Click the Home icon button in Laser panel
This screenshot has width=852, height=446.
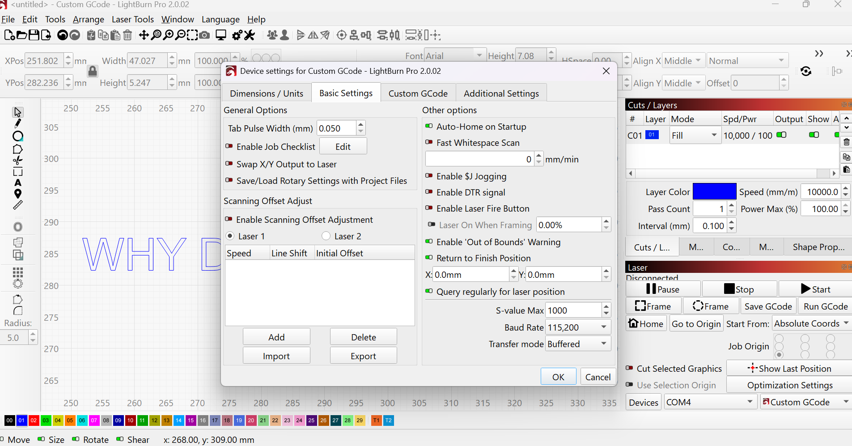click(646, 323)
